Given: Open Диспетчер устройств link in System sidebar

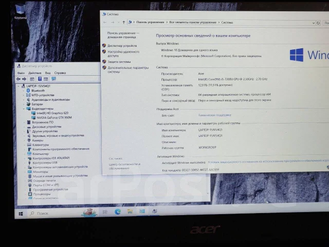Looking at the screenshot, I should click(122, 46).
